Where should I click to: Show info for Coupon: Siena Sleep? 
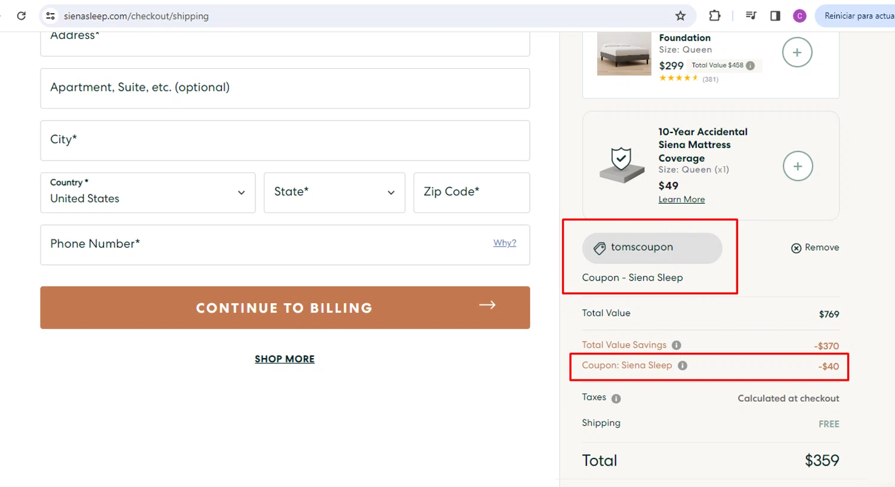tap(683, 365)
